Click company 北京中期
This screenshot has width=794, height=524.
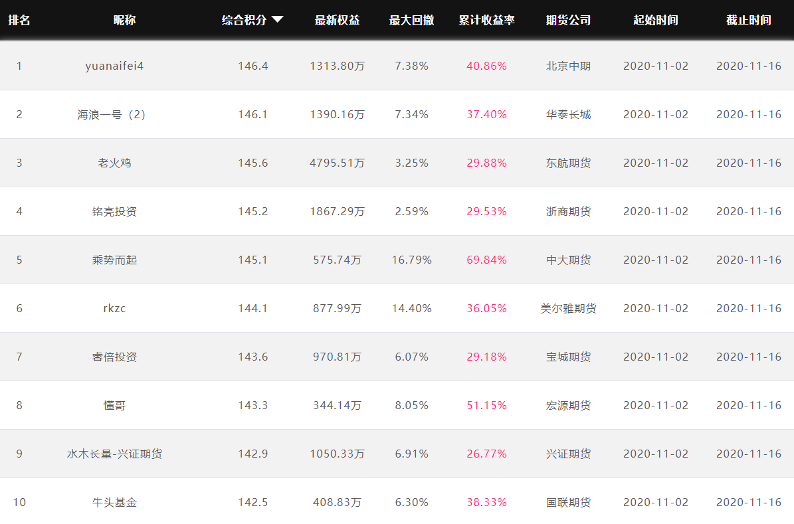tap(568, 66)
